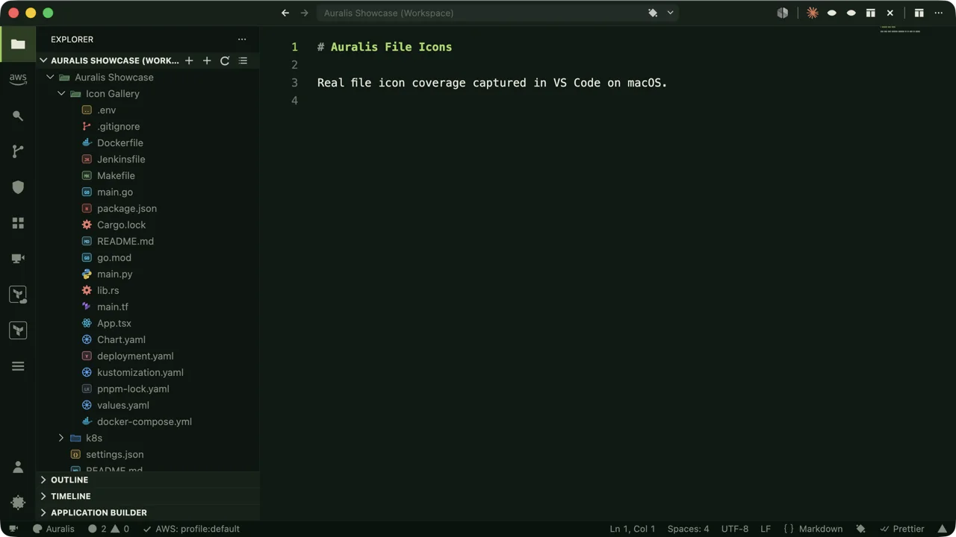
Task: Open Jenkinsfile
Action: 148,159
